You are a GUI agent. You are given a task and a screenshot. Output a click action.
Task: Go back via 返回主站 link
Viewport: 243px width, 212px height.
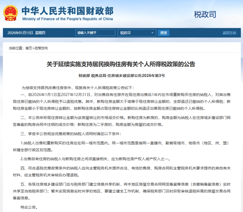click(229, 33)
